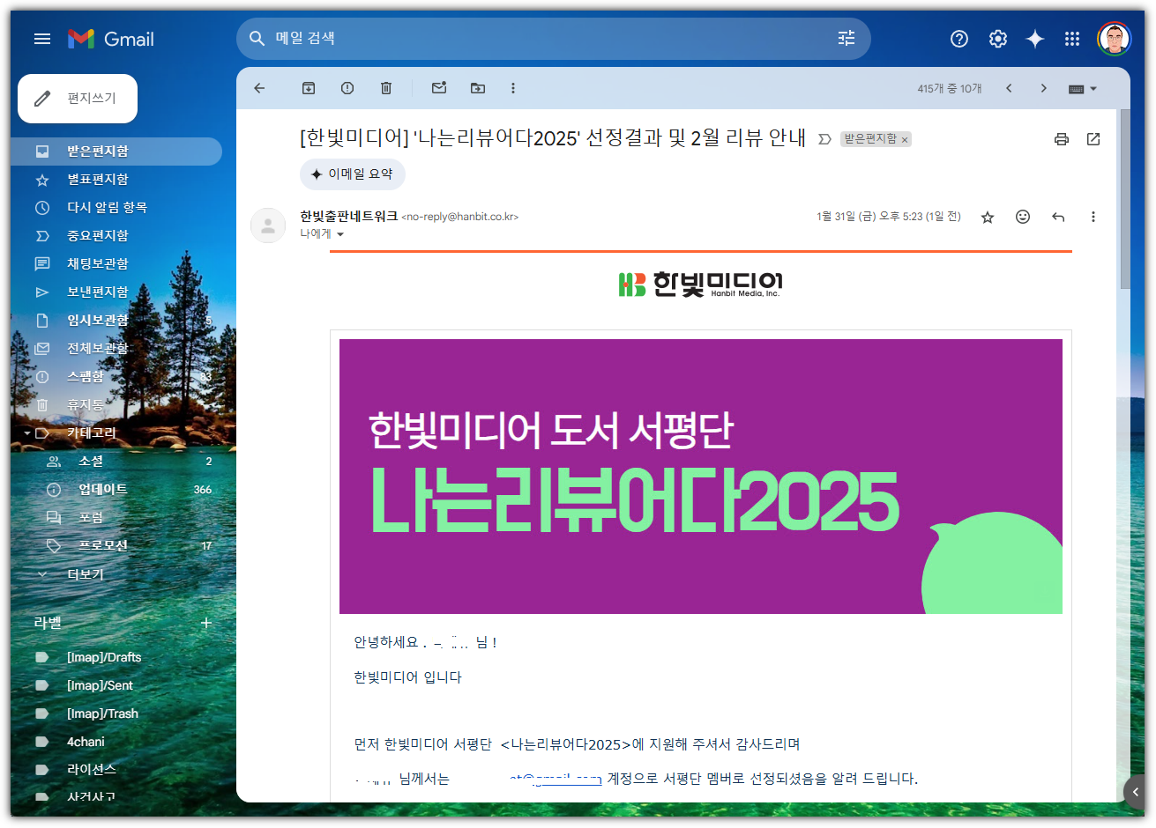The width and height of the screenshot is (1156, 828).
Task: Click the 한빛미디어 logo in the email
Action: tap(700, 284)
